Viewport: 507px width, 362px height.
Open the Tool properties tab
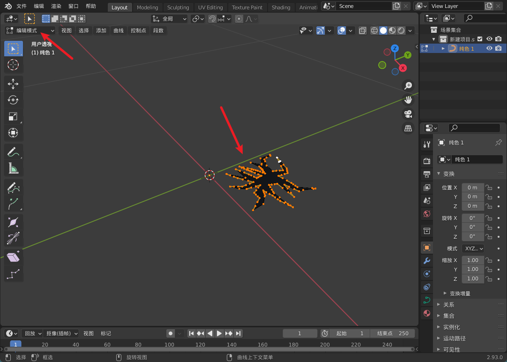coord(427,144)
